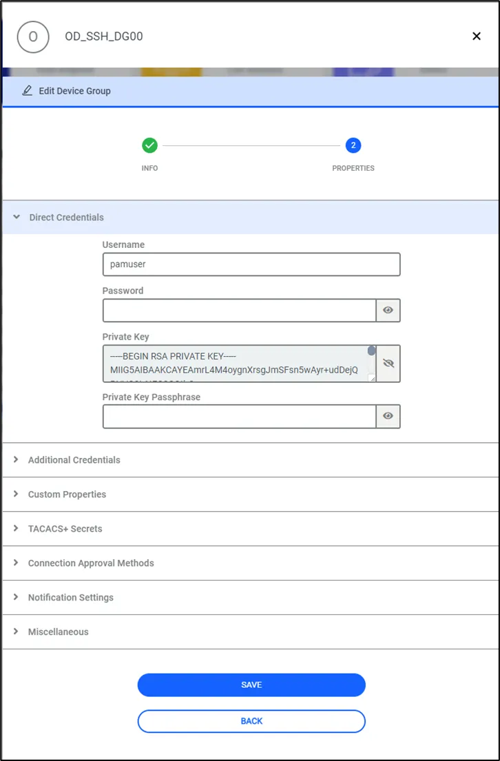Click the BACK button
The width and height of the screenshot is (500, 761).
click(x=251, y=721)
